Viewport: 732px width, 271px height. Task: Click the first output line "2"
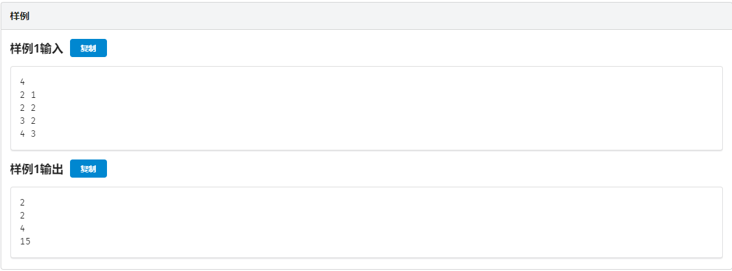tap(23, 203)
